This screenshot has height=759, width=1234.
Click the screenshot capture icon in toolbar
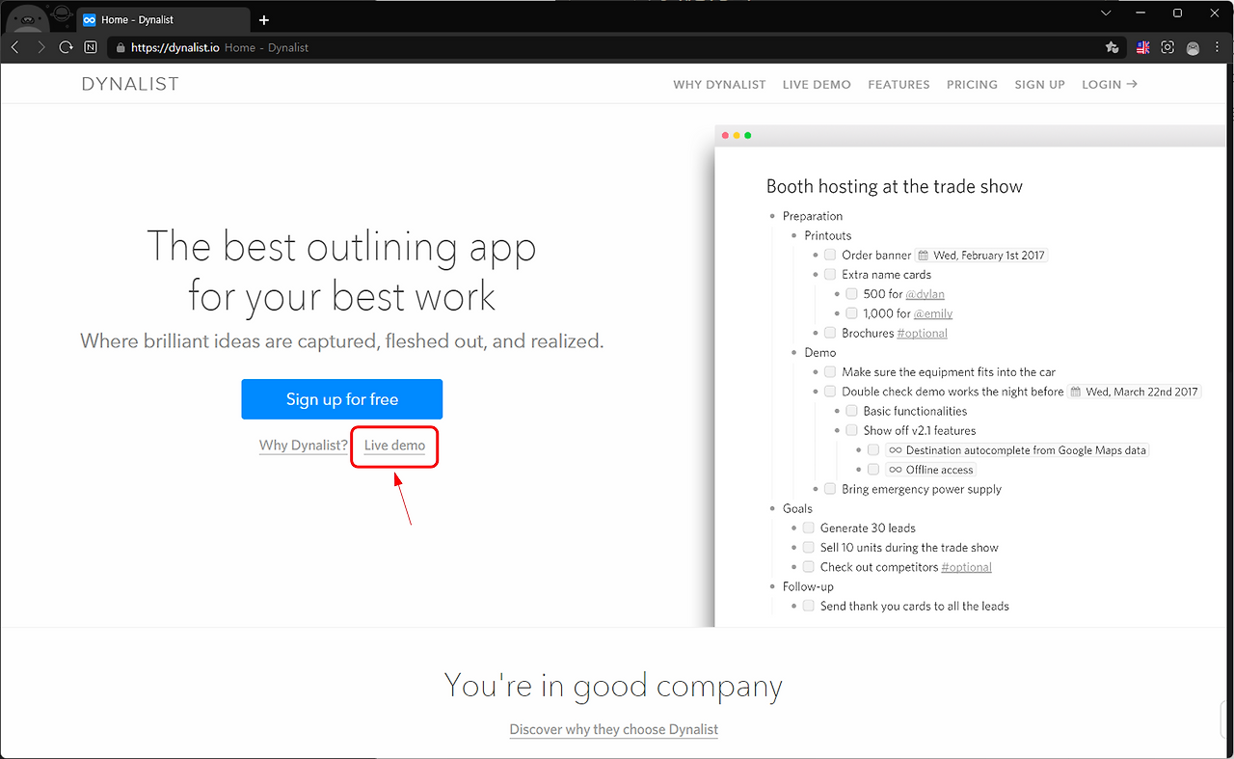pyautogui.click(x=1167, y=47)
